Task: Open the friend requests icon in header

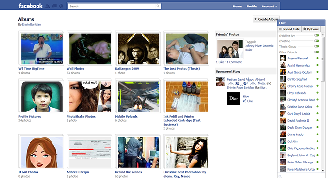Action: (48, 6)
